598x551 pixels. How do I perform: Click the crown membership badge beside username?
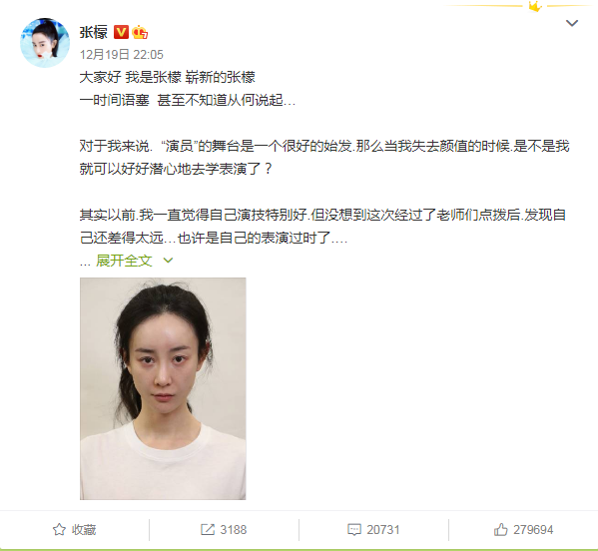click(x=140, y=32)
